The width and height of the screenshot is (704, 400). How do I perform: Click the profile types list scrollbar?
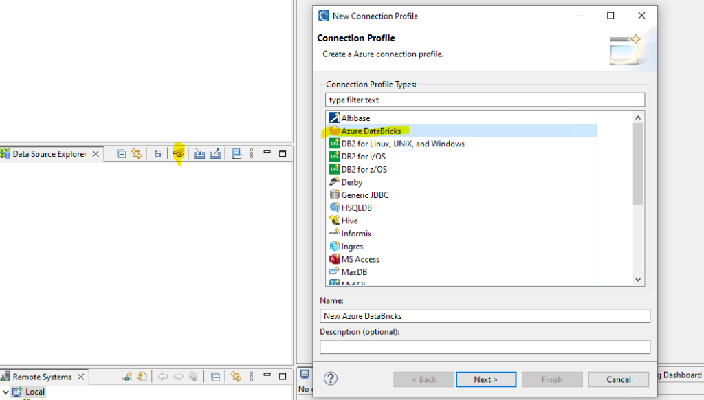point(638,165)
